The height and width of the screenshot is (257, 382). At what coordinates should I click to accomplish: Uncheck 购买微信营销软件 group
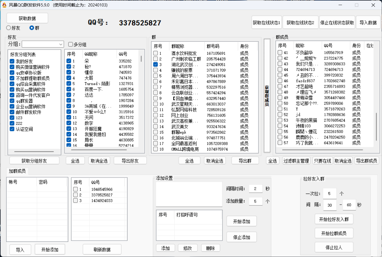pos(12,67)
